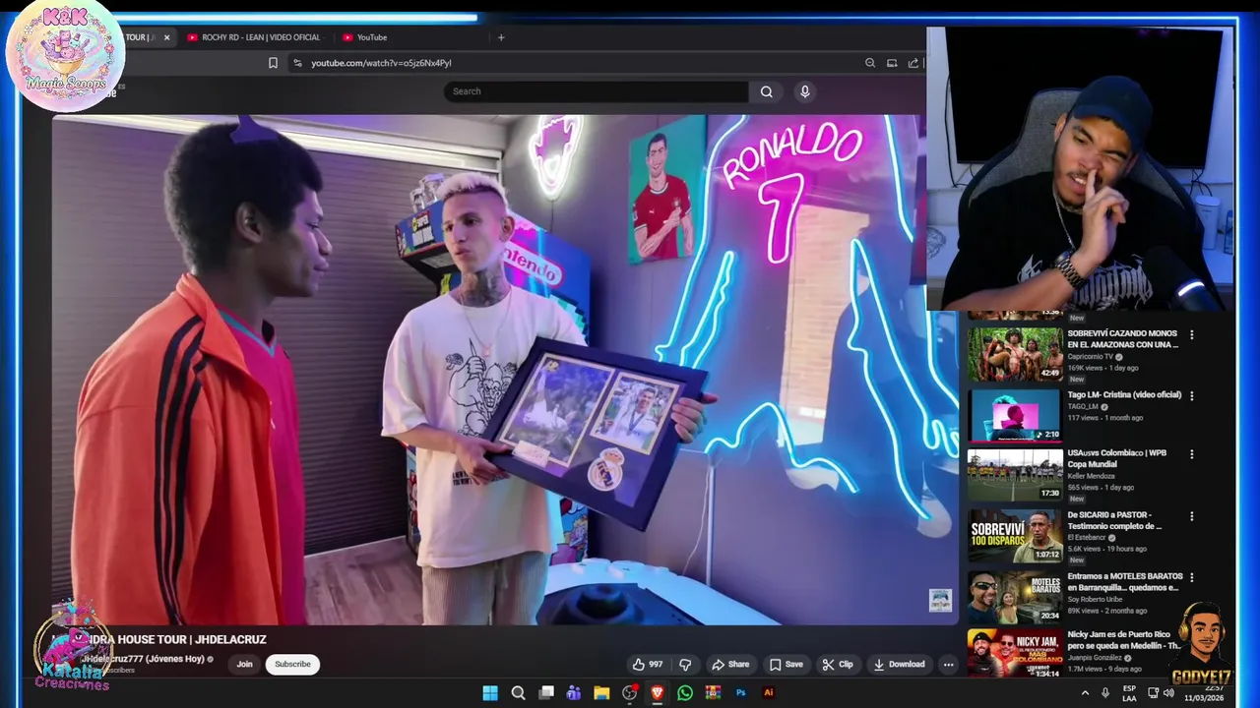Click the system tray microphone icon
Screen dimensions: 1260x708
click(x=1105, y=693)
